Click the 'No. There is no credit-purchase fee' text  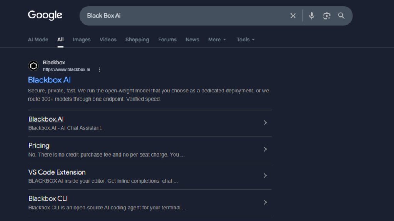click(106, 155)
